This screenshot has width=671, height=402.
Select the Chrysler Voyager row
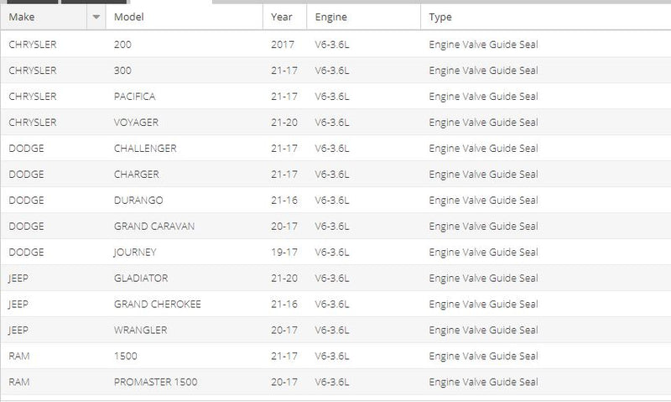(x=335, y=122)
